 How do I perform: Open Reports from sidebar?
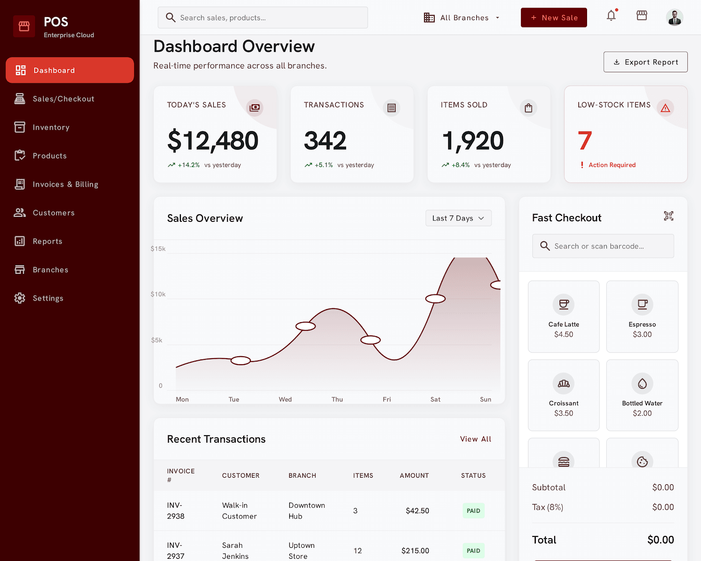click(70, 241)
